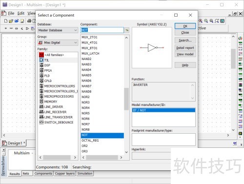This screenshot has height=184, width=244.
Task: Switch to the Copper layers tab
Action: pos(65,174)
